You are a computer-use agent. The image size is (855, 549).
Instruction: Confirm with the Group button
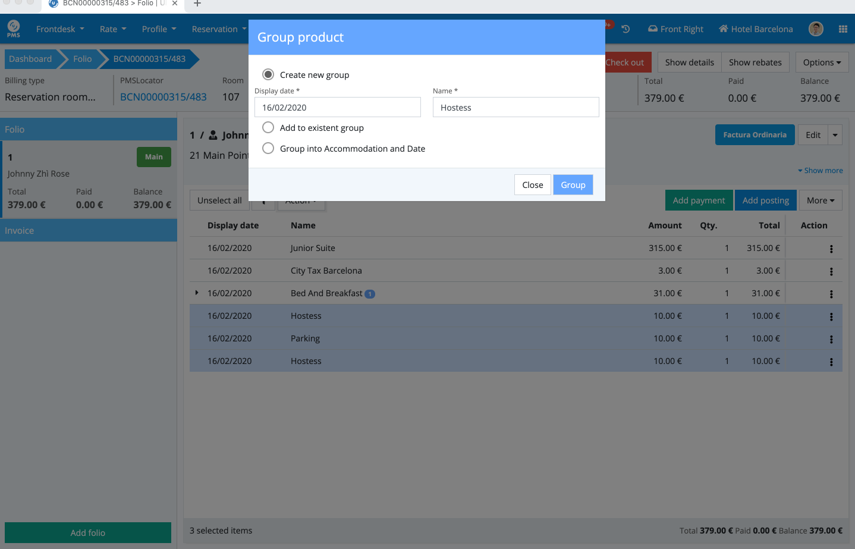click(573, 185)
